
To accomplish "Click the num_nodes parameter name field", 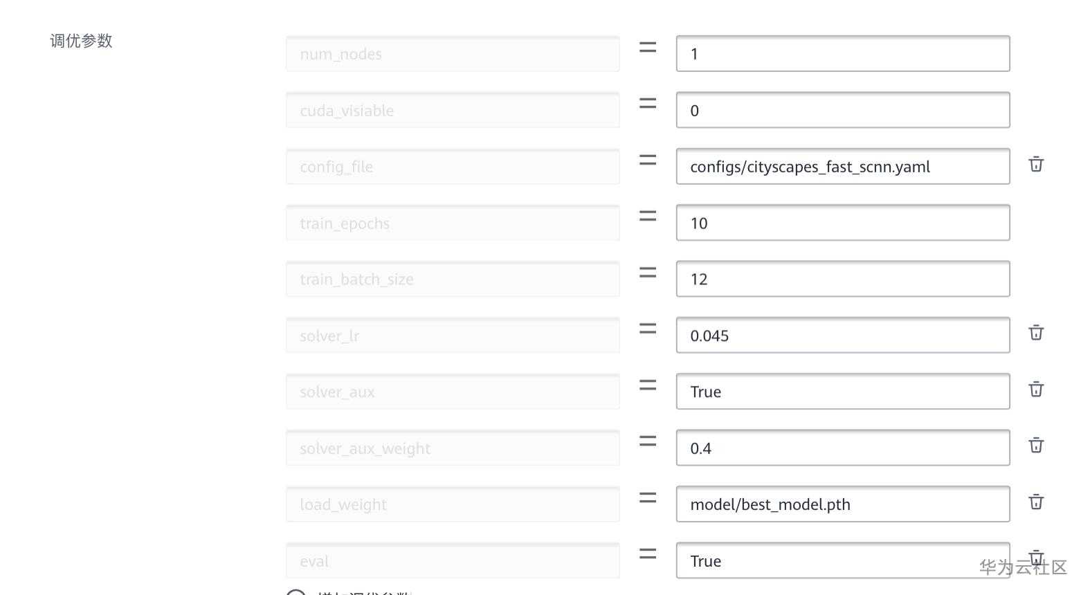I will pyautogui.click(x=453, y=54).
